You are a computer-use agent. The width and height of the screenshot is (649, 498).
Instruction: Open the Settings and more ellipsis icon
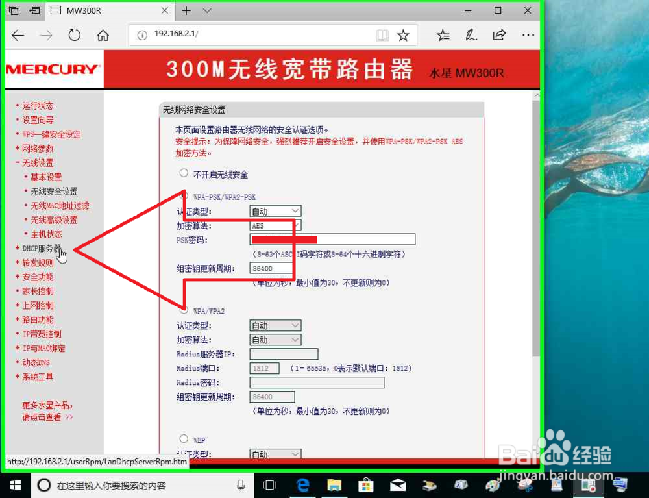[528, 35]
